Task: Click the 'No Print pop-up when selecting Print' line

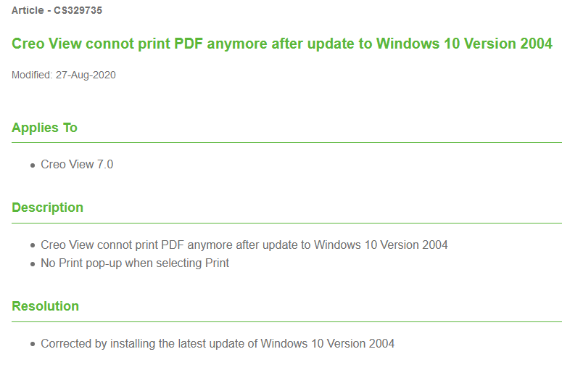Action: point(135,263)
